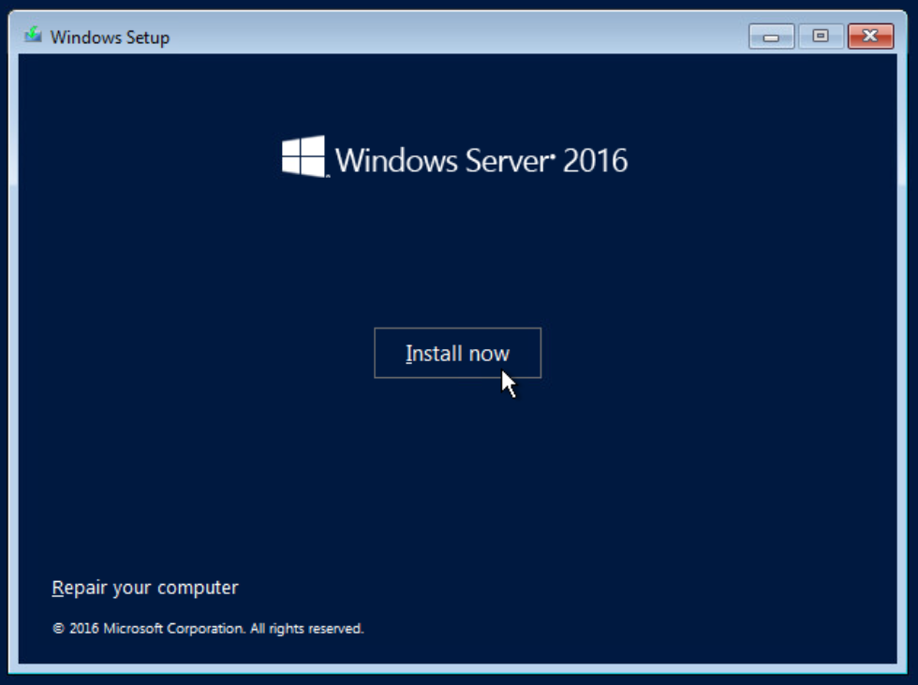Click the Windows logo next to Server 2016

click(x=304, y=157)
